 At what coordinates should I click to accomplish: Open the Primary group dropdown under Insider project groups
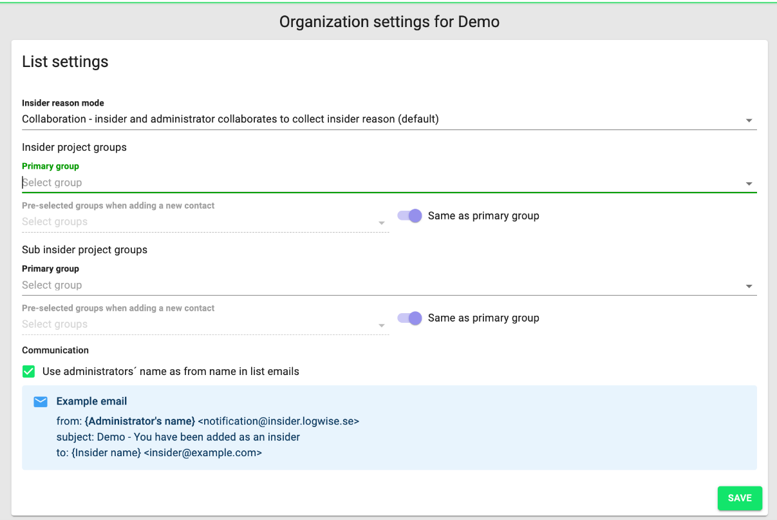389,183
